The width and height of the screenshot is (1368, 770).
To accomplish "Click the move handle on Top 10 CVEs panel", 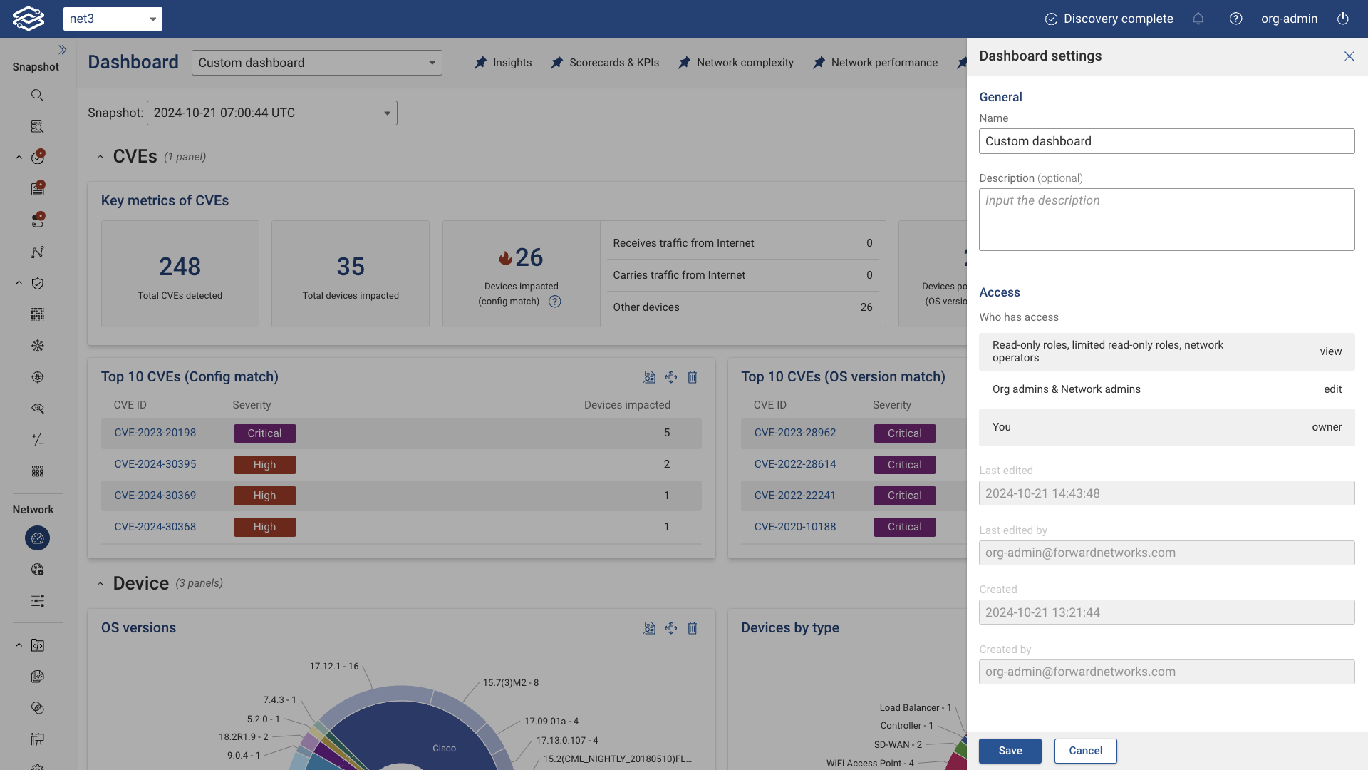I will click(x=670, y=376).
